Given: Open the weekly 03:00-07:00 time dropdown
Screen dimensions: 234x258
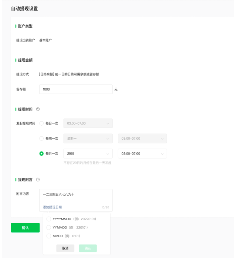Looking at the screenshot, I should click(x=142, y=139).
